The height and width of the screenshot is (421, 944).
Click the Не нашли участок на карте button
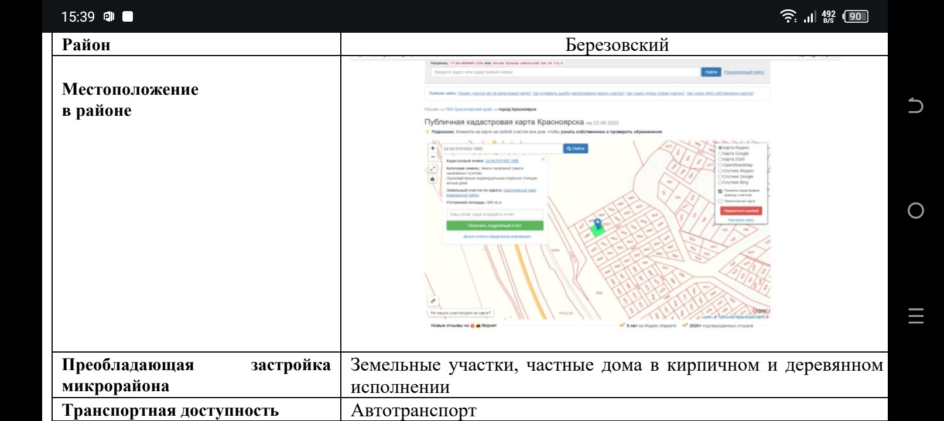461,313
